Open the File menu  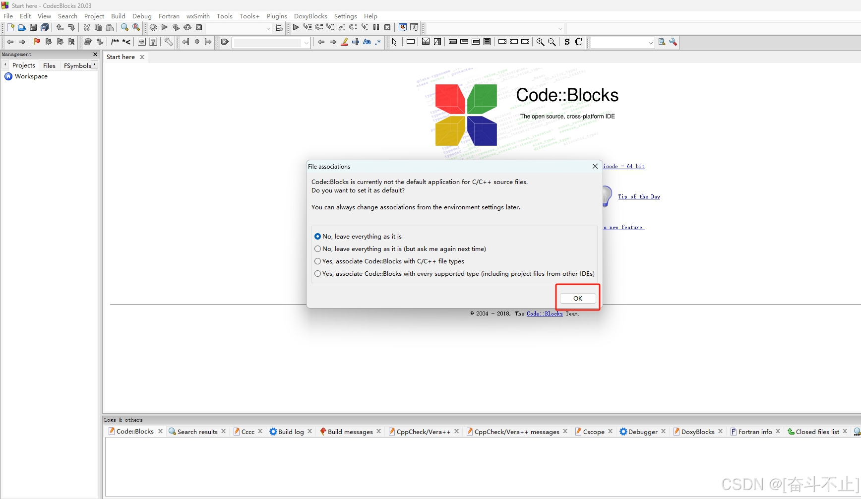pyautogui.click(x=8, y=16)
